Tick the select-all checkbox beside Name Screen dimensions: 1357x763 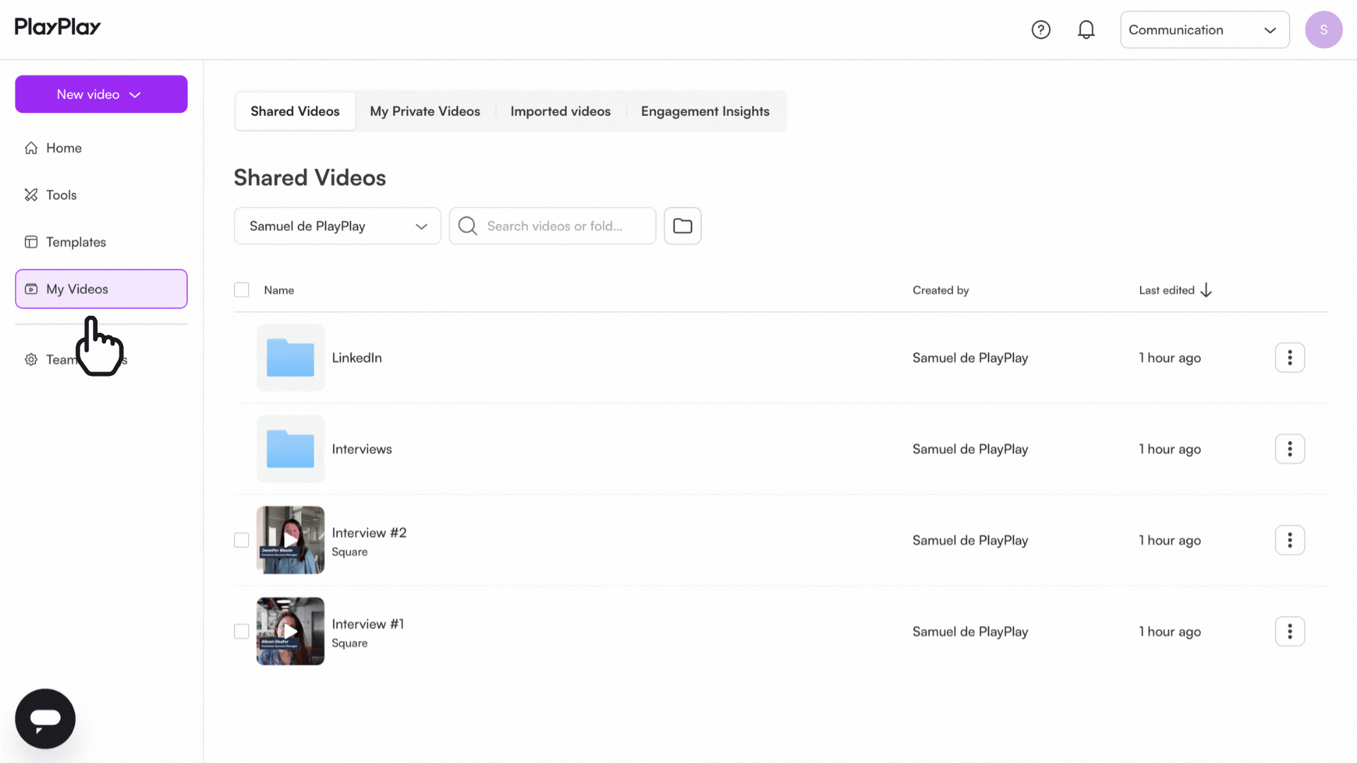point(242,290)
